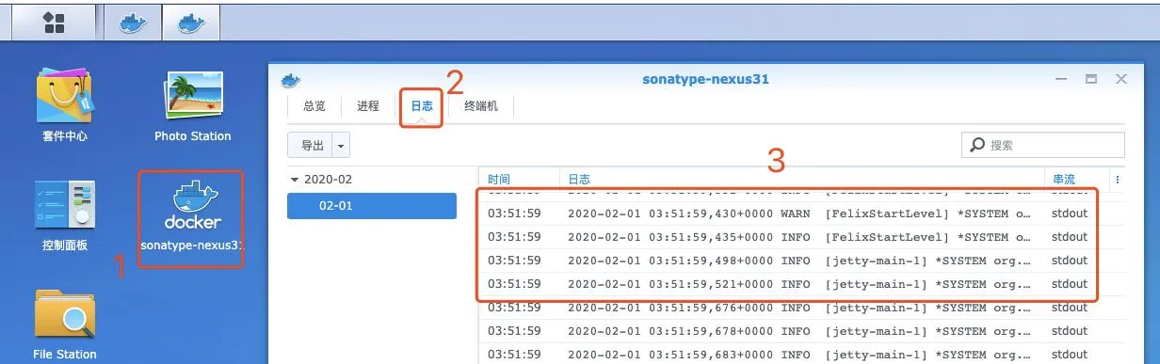Select the 59,435 INFO FelixStartLevel log entry

802,237
